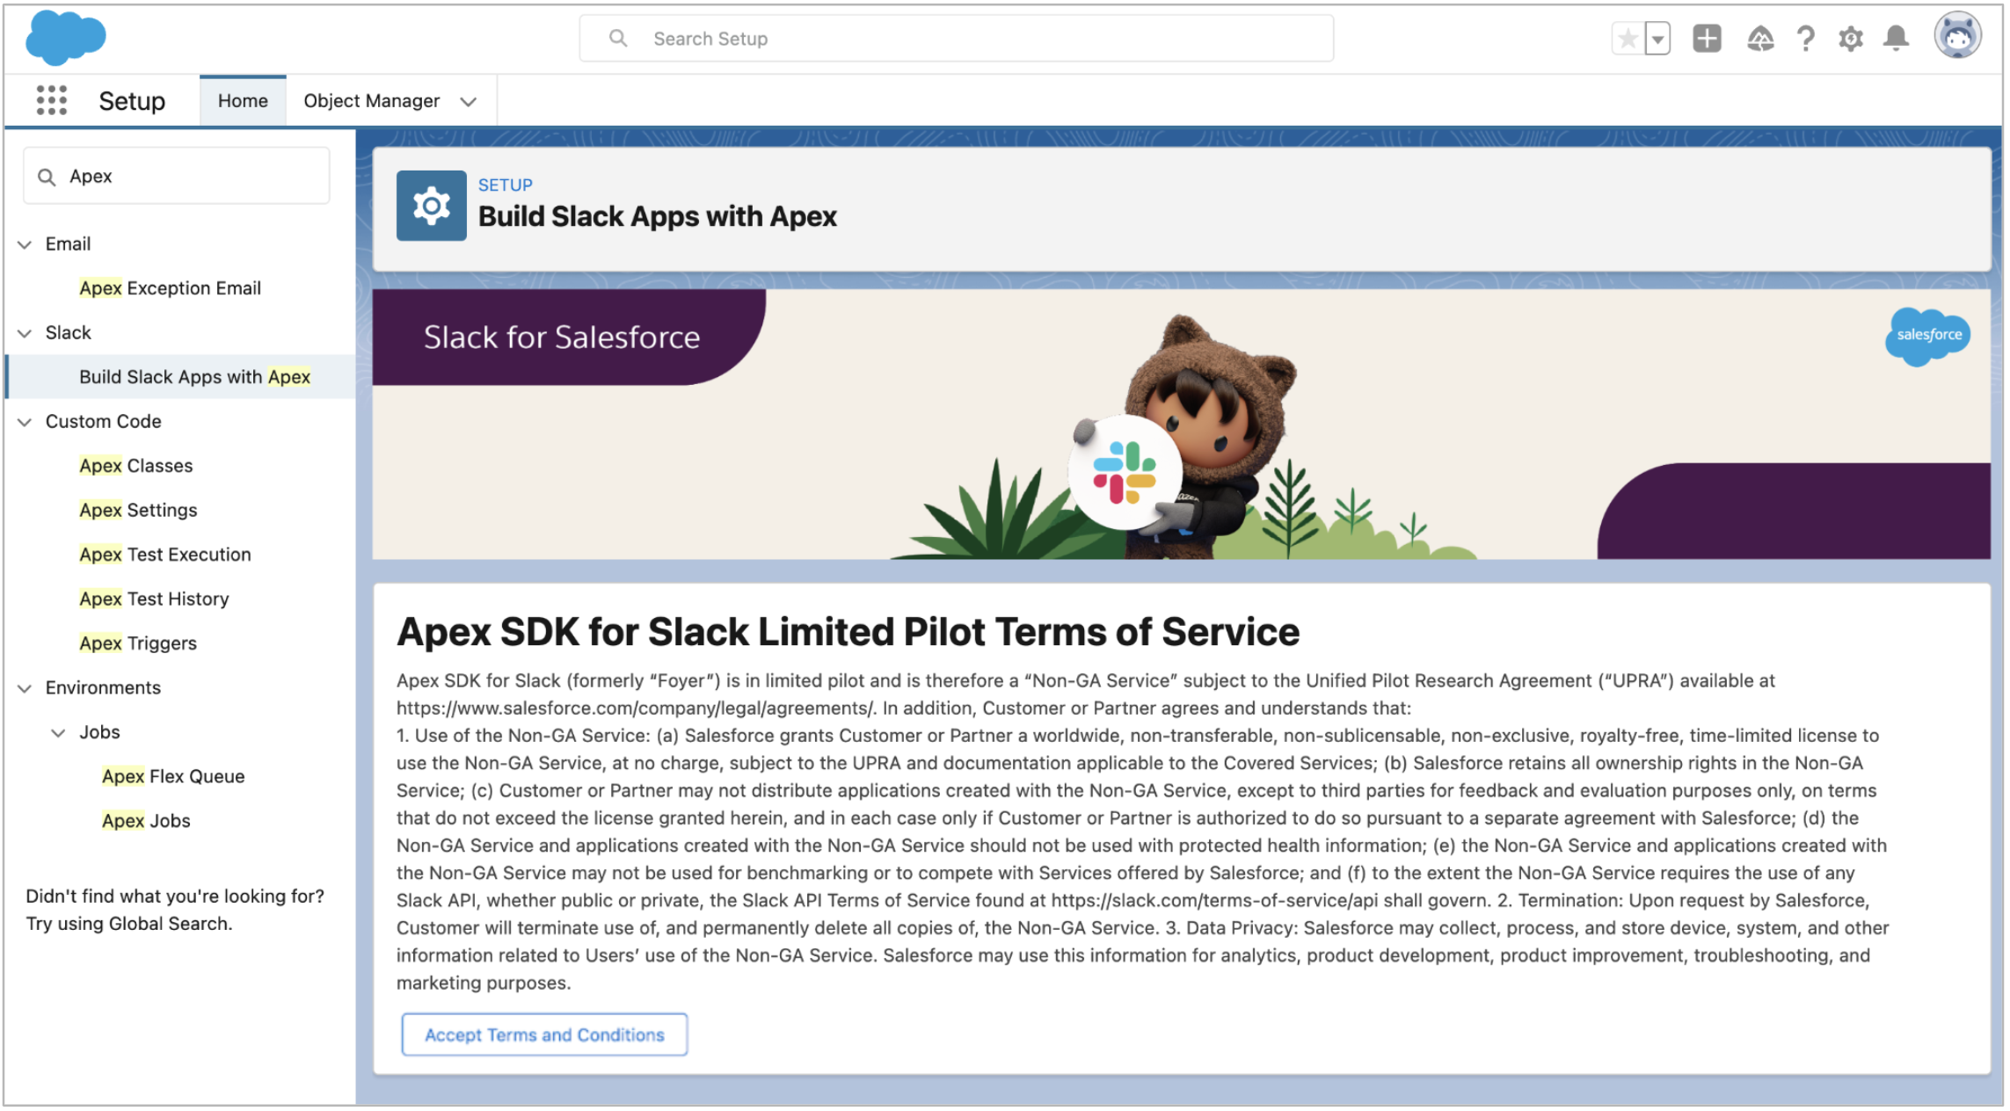
Task: Click the Try using Global Search text
Action: pos(129,924)
